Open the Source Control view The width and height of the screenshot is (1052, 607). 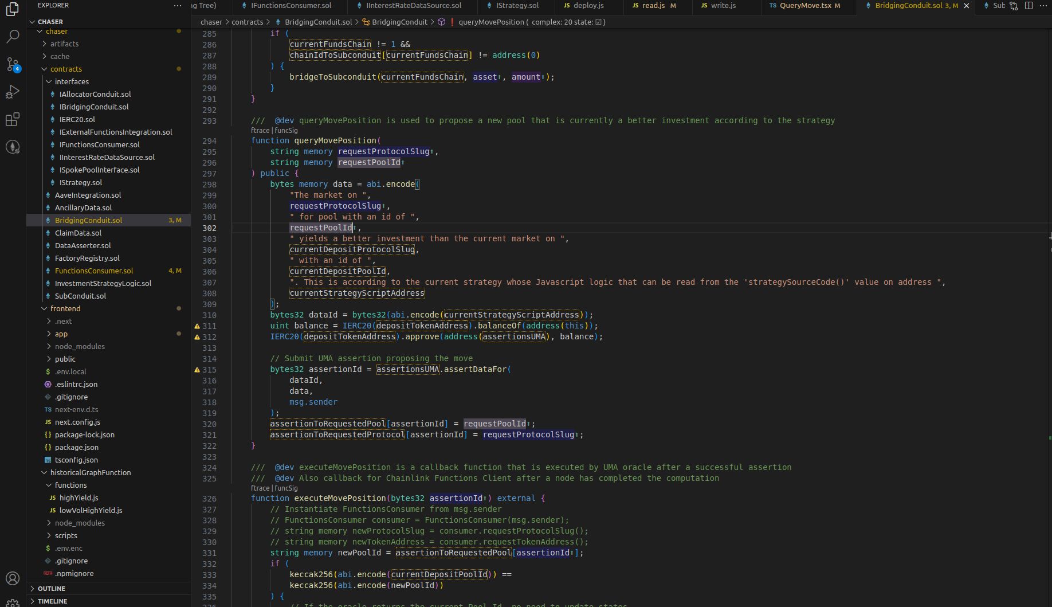13,64
